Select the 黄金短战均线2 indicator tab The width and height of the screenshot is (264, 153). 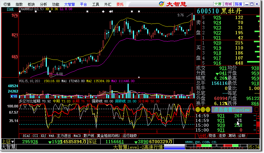tap(109, 136)
